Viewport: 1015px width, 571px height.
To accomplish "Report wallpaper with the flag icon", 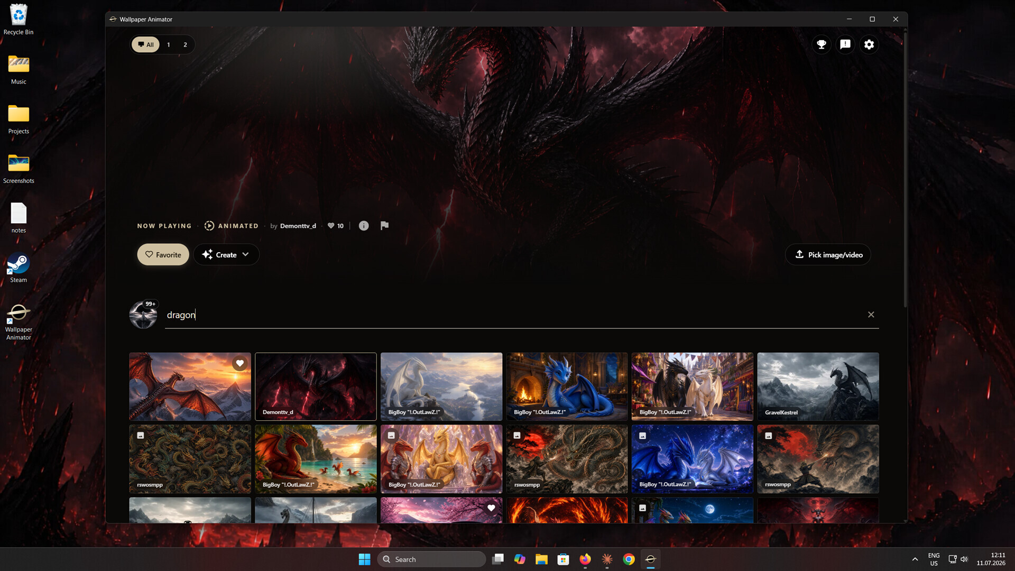I will click(x=384, y=226).
